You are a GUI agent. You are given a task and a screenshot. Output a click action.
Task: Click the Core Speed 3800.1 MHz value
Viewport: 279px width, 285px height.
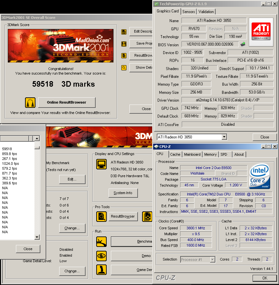[196, 228]
